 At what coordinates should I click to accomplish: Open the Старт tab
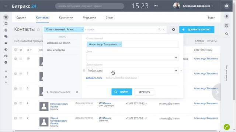tap(110, 18)
